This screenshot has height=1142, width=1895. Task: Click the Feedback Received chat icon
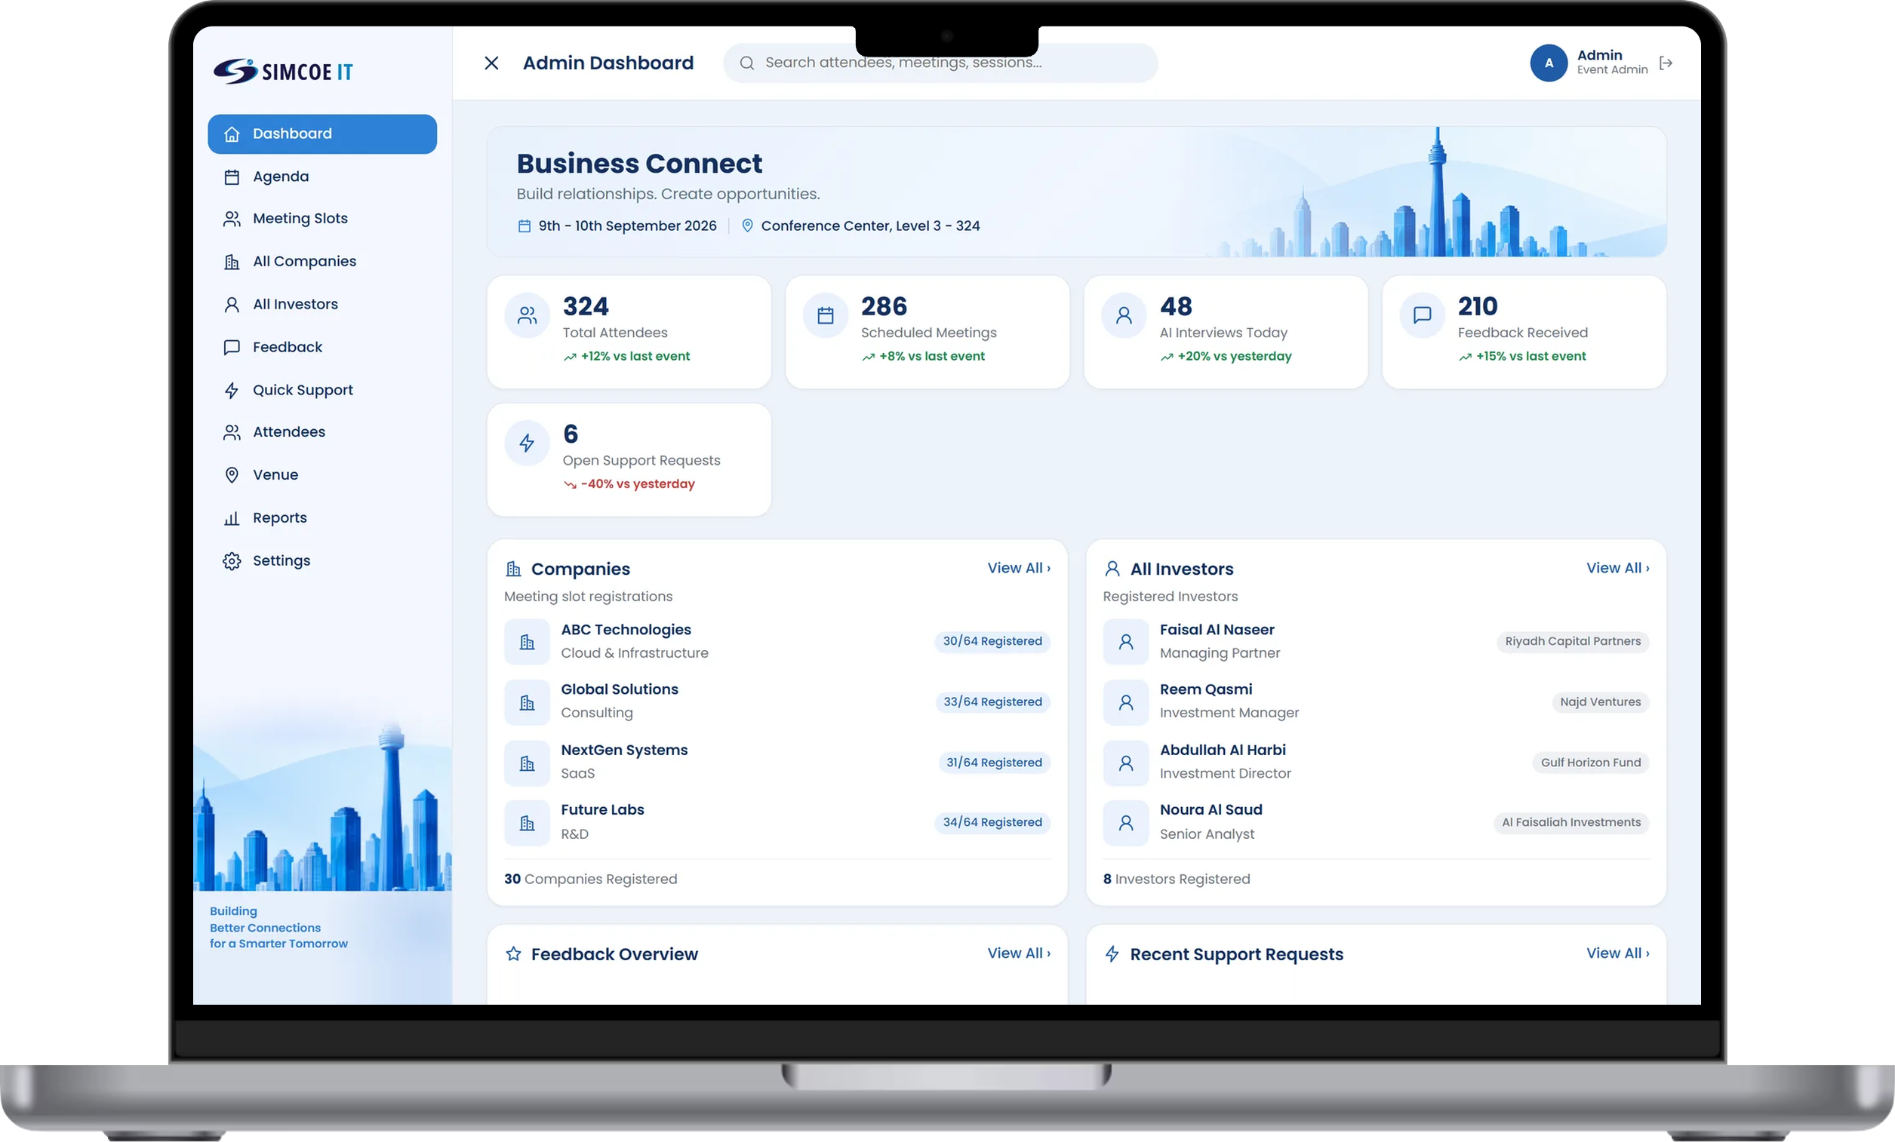[x=1422, y=315]
